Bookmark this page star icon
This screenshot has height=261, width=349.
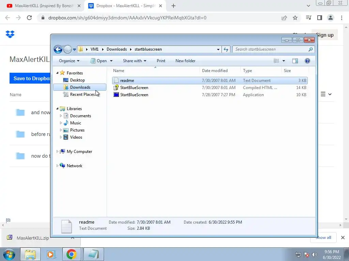tap(295, 18)
